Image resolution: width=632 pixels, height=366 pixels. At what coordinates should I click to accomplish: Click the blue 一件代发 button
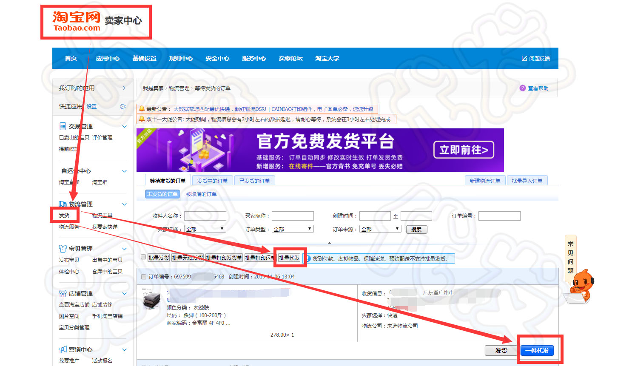click(537, 351)
